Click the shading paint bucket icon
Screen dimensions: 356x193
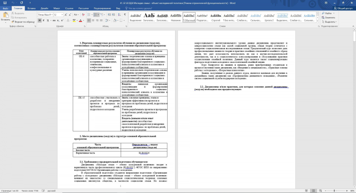pos(115,20)
